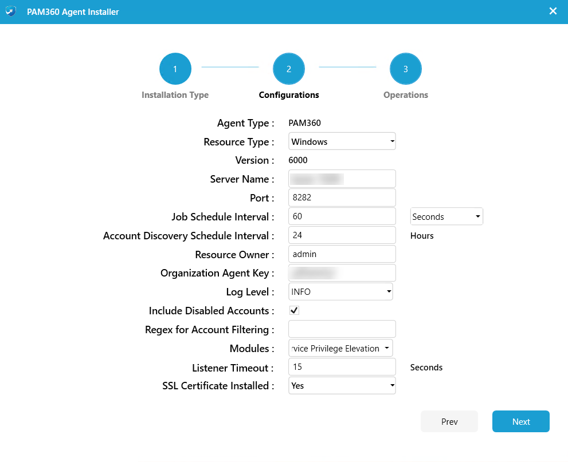
Task: Go to step 1 Installation Type circle
Action: point(175,69)
